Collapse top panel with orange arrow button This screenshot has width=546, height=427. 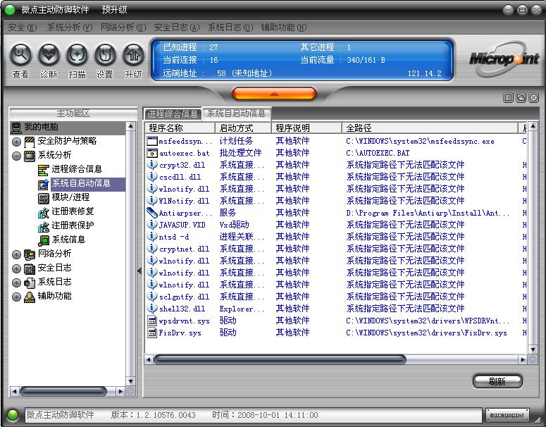pos(274,93)
